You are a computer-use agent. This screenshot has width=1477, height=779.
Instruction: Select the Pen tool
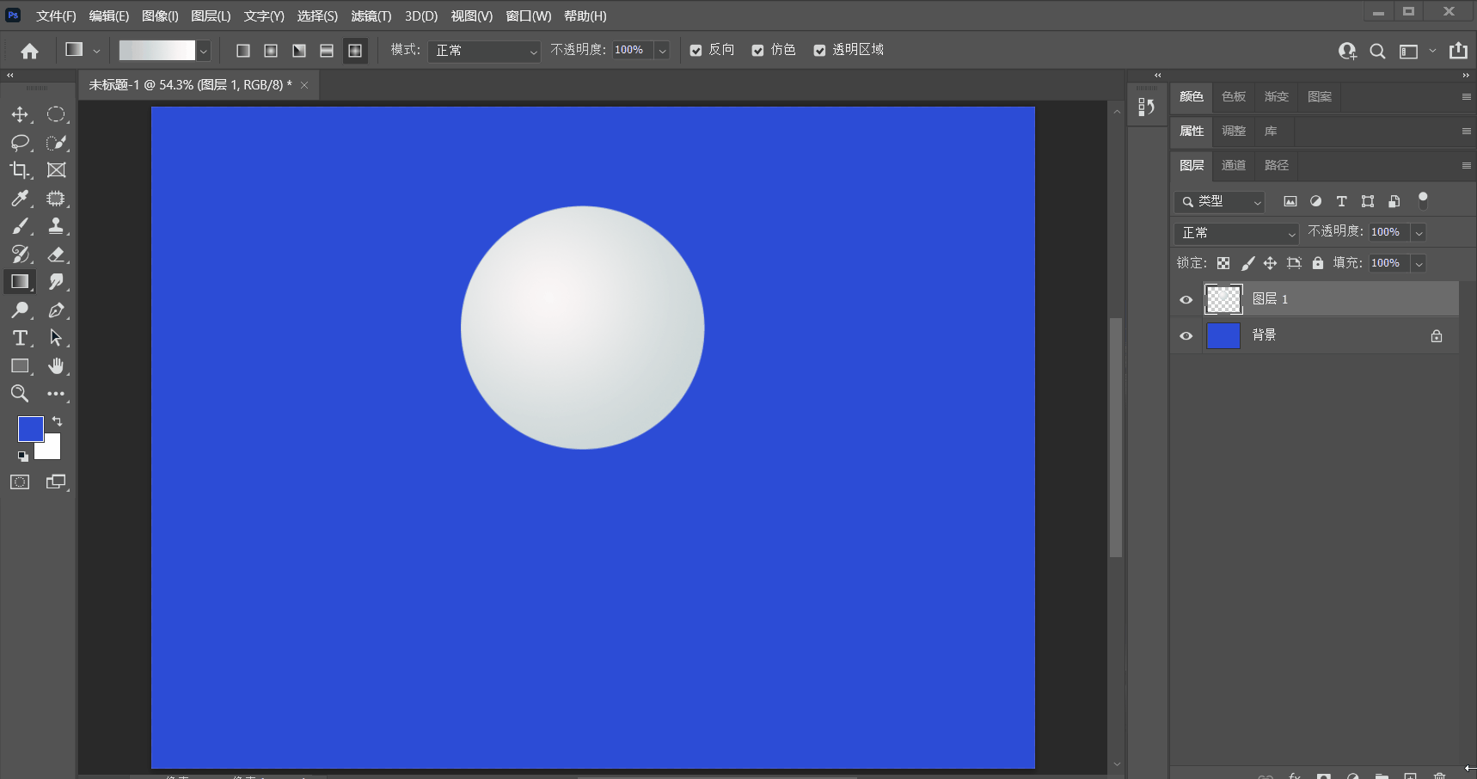56,310
